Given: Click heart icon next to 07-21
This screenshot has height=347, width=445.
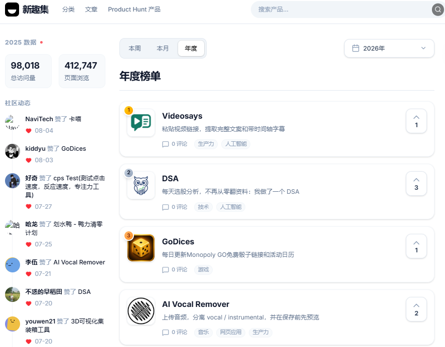Looking at the screenshot, I should (x=29, y=274).
